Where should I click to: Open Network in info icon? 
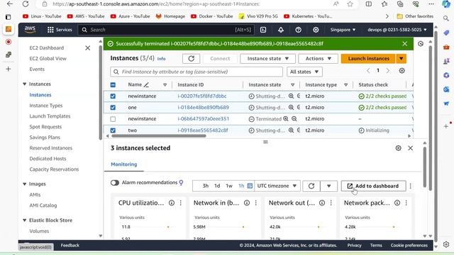click(247, 203)
